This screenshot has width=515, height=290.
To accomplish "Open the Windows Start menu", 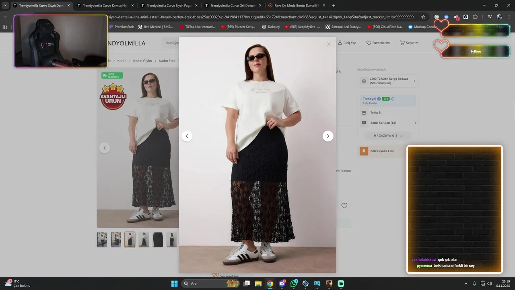I will [175, 284].
